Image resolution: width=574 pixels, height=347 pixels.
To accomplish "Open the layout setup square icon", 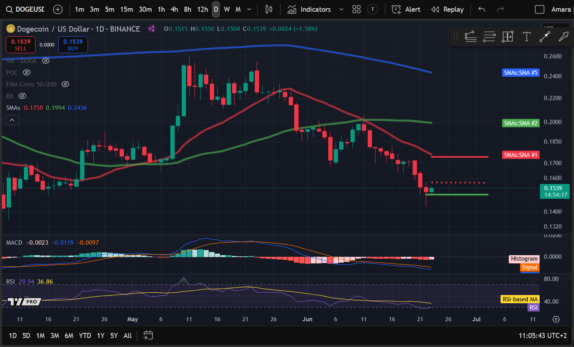I will (x=540, y=9).
